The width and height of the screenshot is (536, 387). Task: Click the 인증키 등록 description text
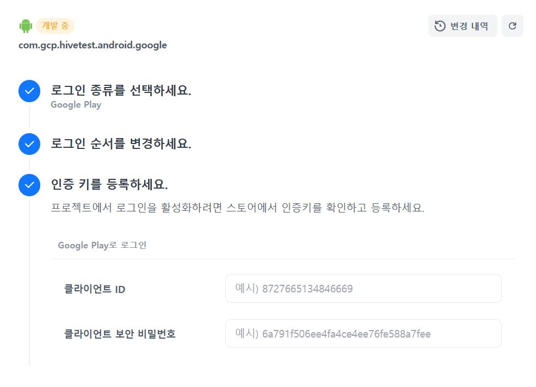[x=237, y=208]
